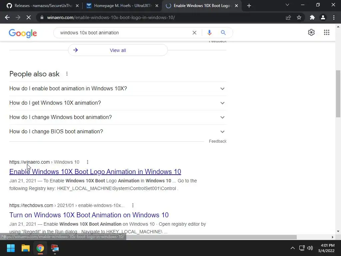This screenshot has width=341, height=256.
Task: Click the browser address bar URL
Action: 111,17
